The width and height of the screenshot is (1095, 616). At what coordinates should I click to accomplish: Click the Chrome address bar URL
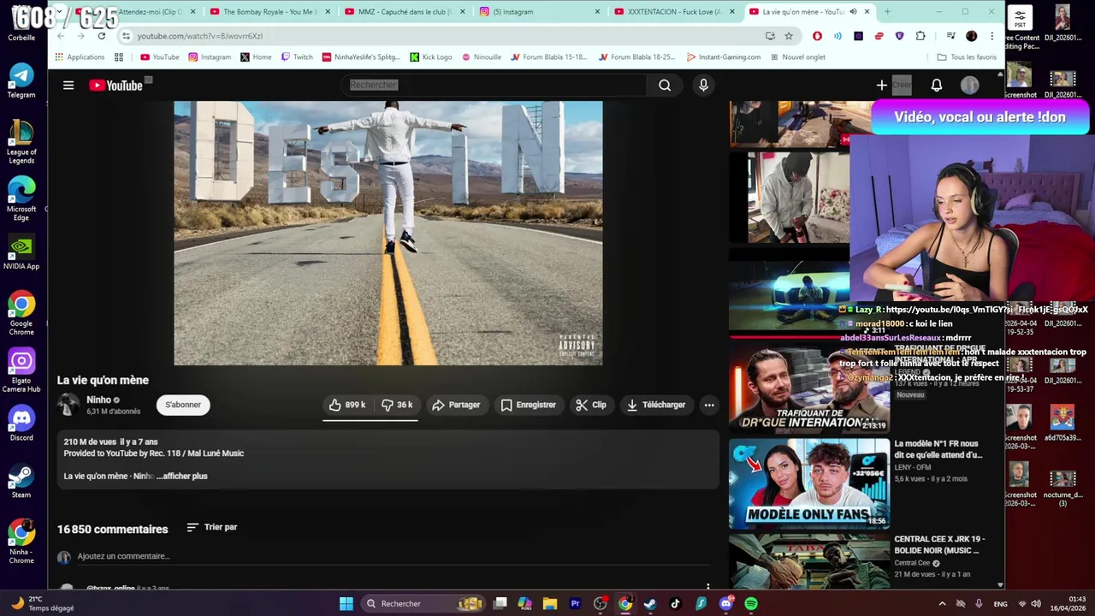click(200, 36)
